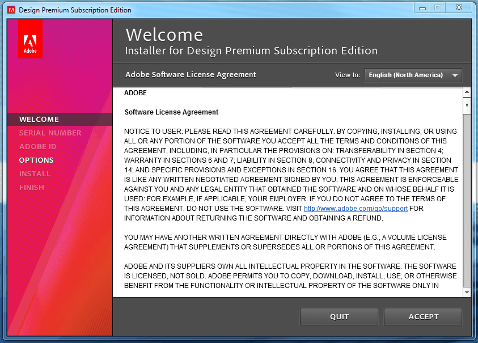The image size is (478, 343).
Task: Accept the software license agreement
Action: coord(422,316)
